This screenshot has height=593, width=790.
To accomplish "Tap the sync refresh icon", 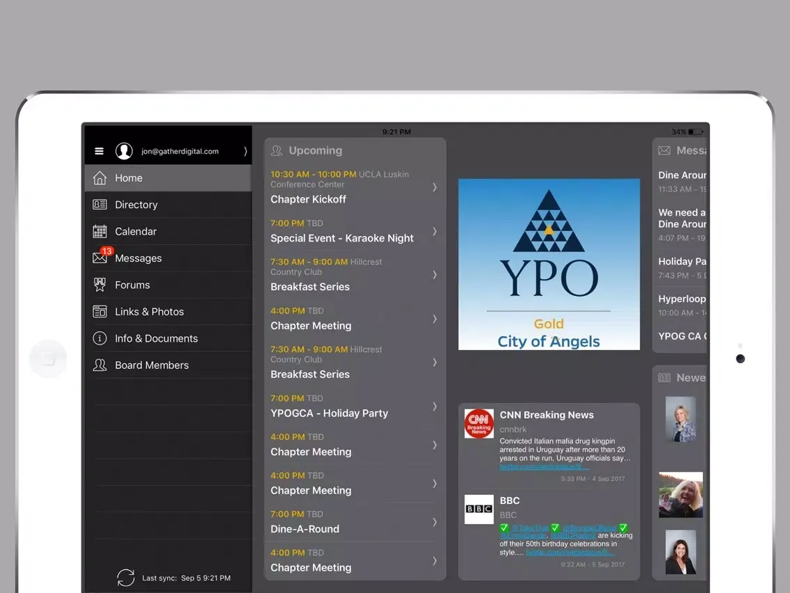I will coord(126,578).
